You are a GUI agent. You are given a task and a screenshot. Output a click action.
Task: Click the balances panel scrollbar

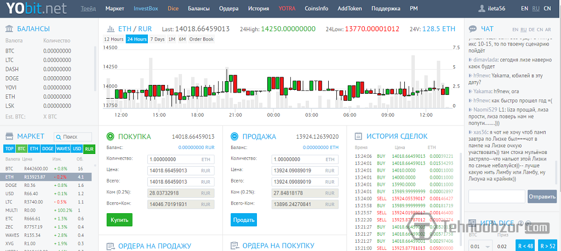[x=95, y=68]
